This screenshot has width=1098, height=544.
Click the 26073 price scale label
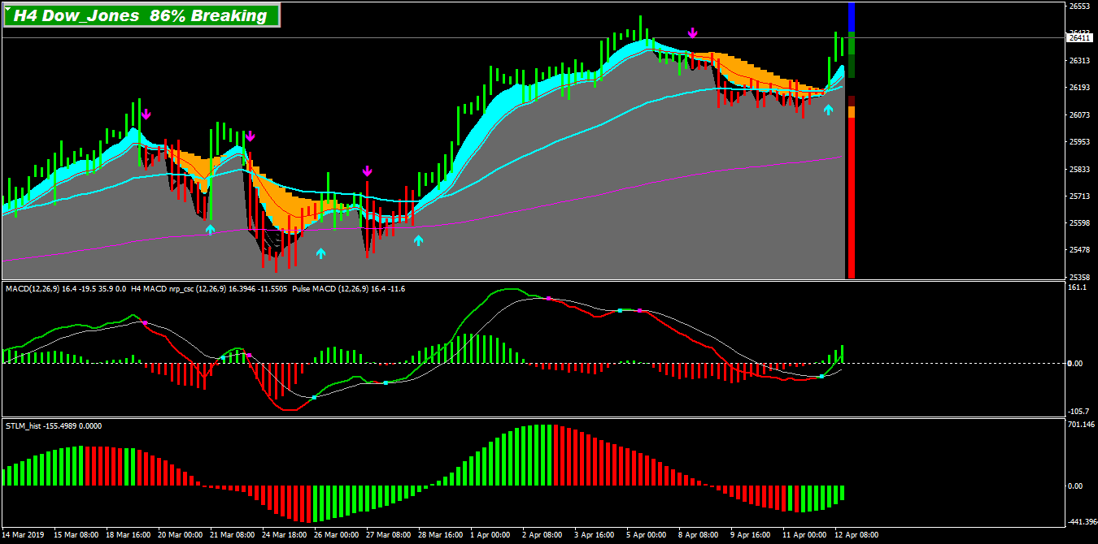pos(1079,115)
